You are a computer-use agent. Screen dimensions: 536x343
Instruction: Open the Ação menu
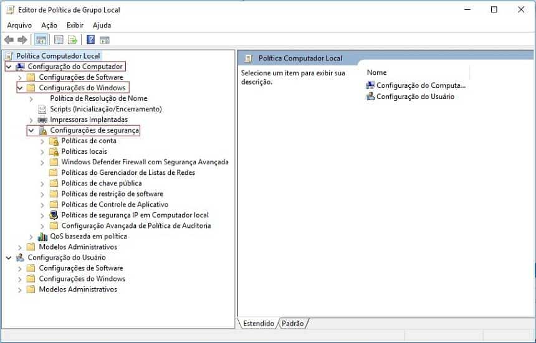tap(49, 26)
